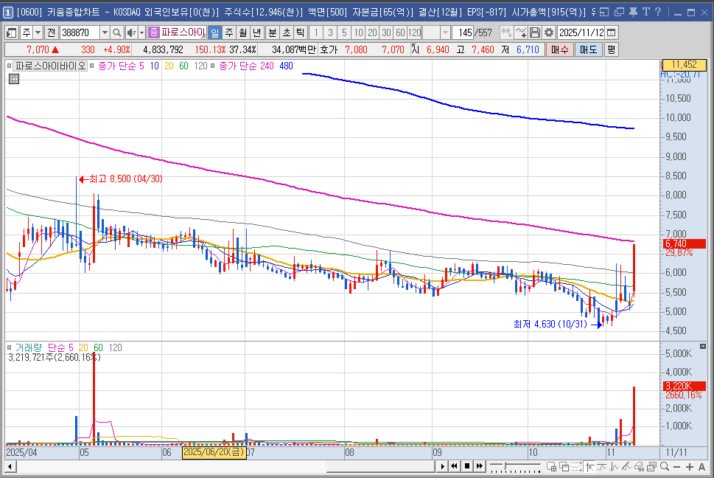The height and width of the screenshot is (478, 714).
Task: Select interval 30 button
Action: click(387, 32)
